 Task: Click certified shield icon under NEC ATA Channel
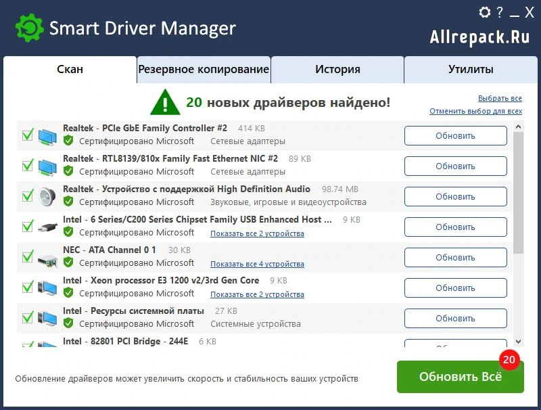click(68, 263)
